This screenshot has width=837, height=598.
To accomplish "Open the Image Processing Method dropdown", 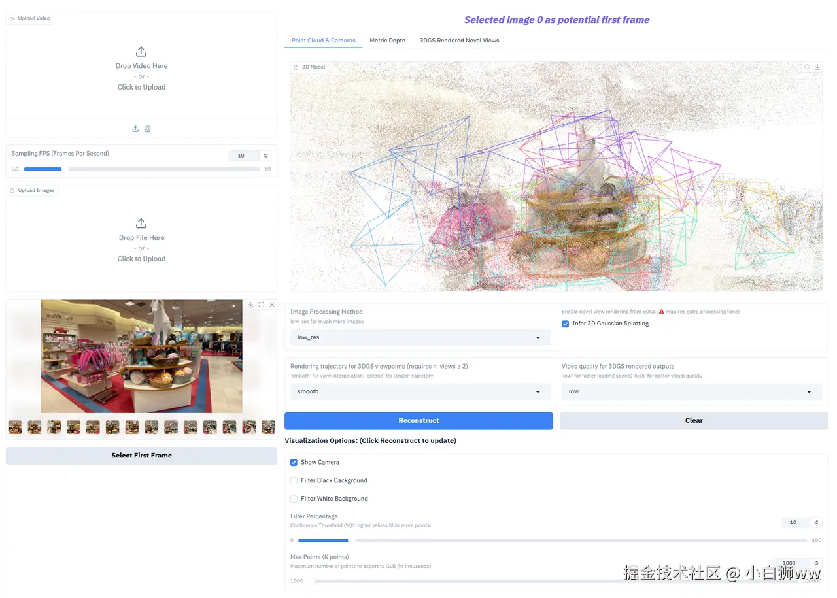I will pos(418,337).
